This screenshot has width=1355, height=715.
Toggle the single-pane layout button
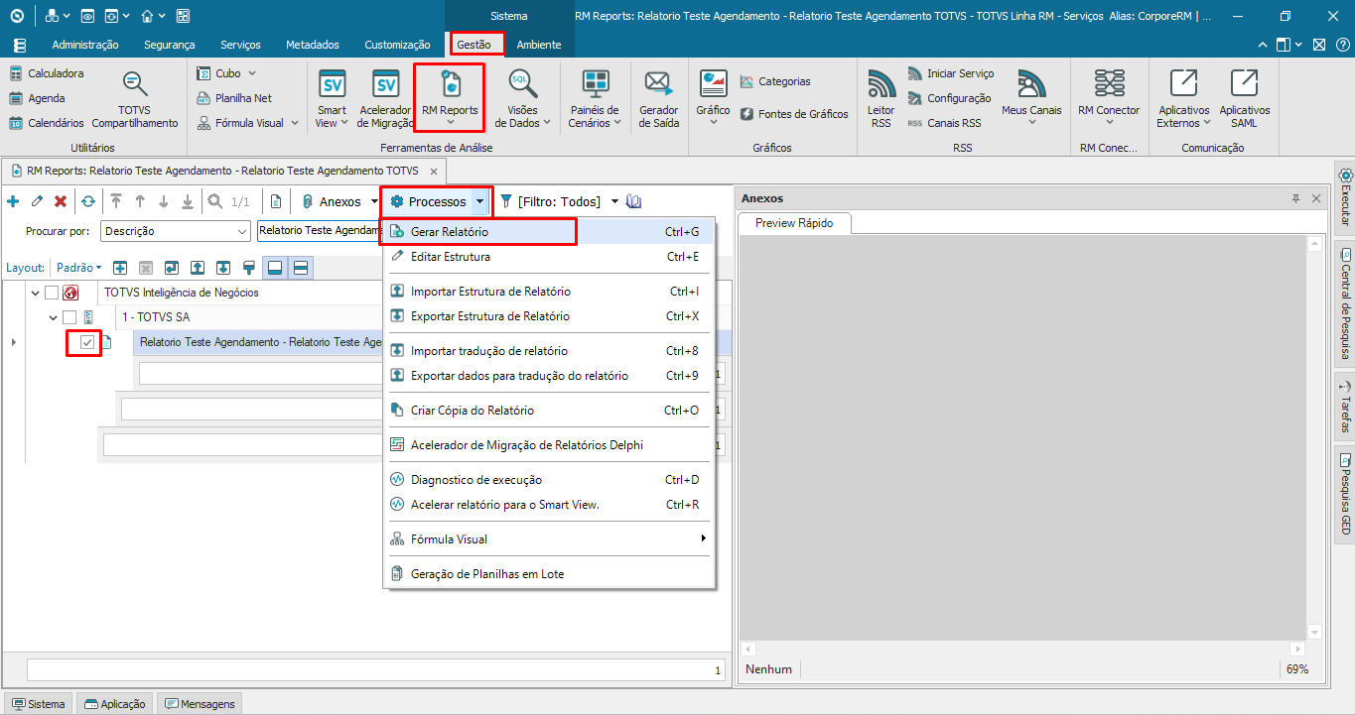coord(275,268)
